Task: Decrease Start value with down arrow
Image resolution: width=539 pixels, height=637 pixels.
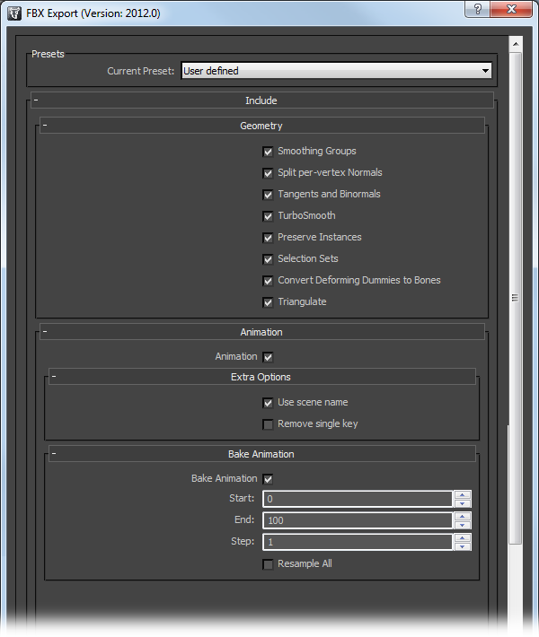Action: pos(463,503)
